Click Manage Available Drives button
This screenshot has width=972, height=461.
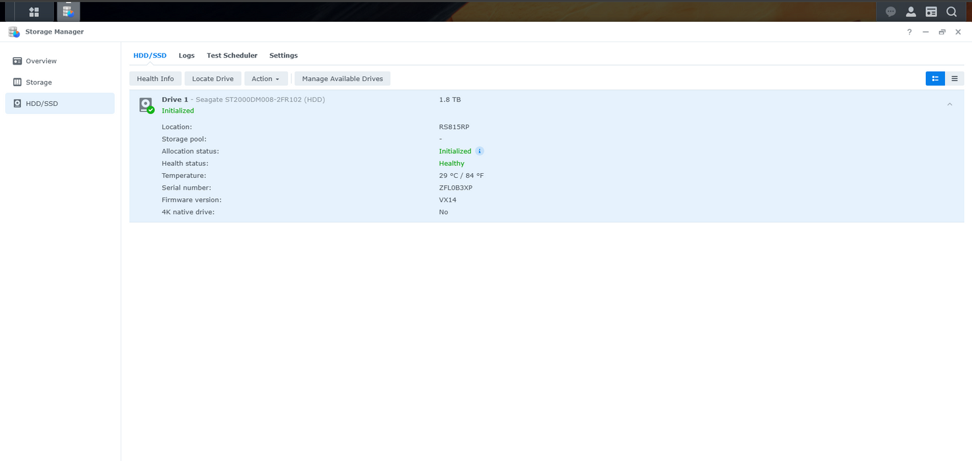click(343, 78)
